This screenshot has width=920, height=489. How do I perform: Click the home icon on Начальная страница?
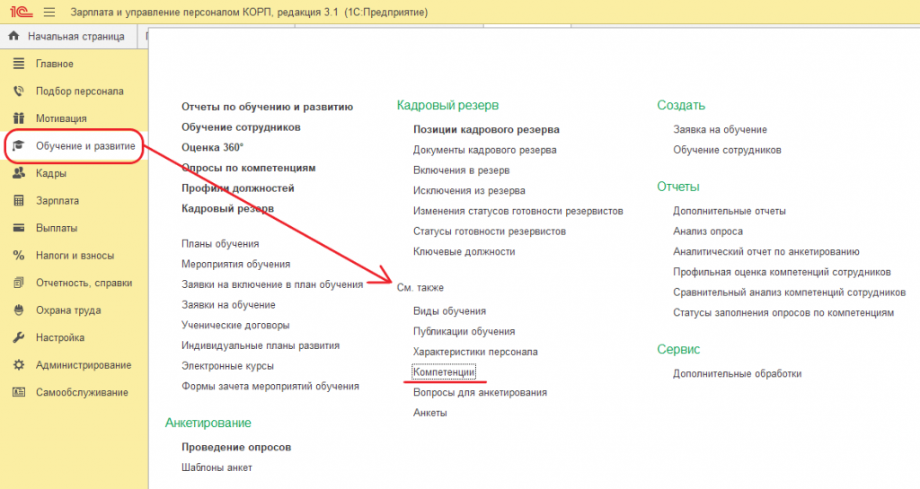point(14,36)
